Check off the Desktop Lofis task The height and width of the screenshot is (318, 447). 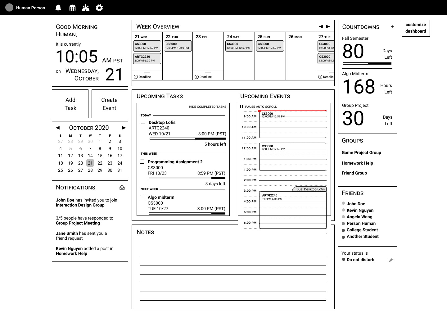coord(143,122)
